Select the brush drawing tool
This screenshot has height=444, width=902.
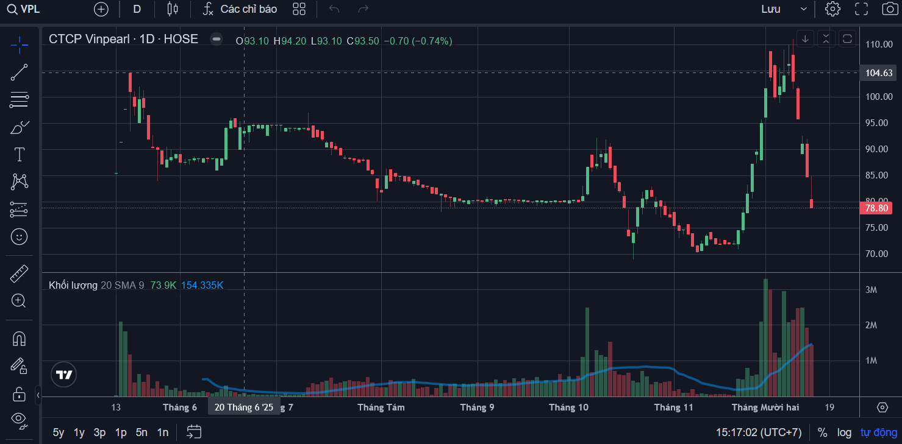click(19, 128)
